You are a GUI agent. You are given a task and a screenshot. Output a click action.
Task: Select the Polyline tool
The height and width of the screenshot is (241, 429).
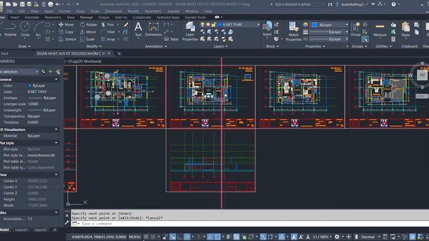[10, 29]
